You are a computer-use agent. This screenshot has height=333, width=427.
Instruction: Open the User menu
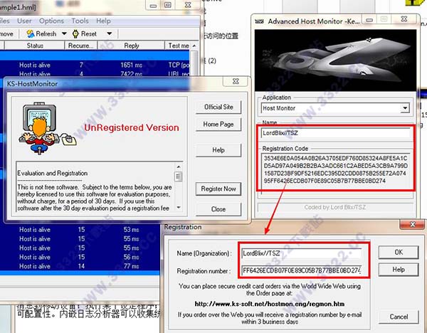pos(24,21)
